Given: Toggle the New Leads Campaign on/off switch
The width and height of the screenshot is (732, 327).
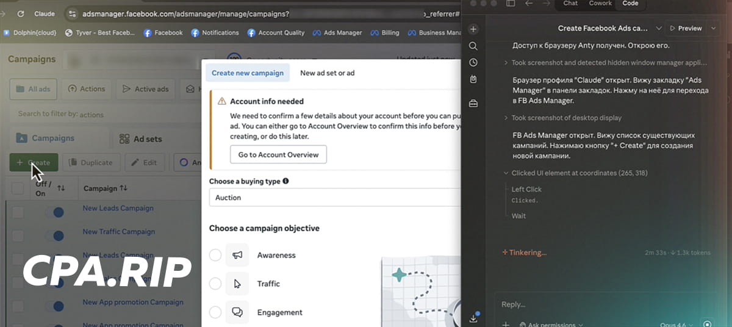Looking at the screenshot, I should point(55,212).
